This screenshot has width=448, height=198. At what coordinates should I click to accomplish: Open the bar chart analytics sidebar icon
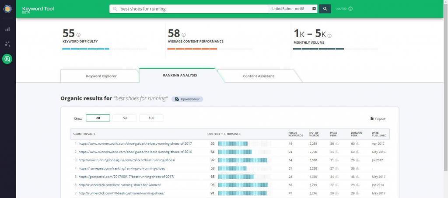(x=7, y=29)
